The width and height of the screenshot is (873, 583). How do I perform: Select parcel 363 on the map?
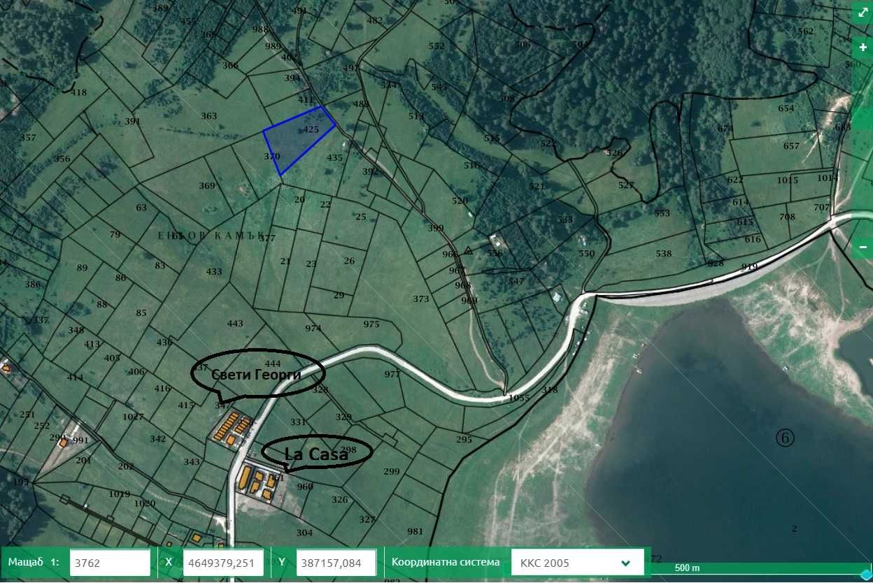[x=208, y=116]
